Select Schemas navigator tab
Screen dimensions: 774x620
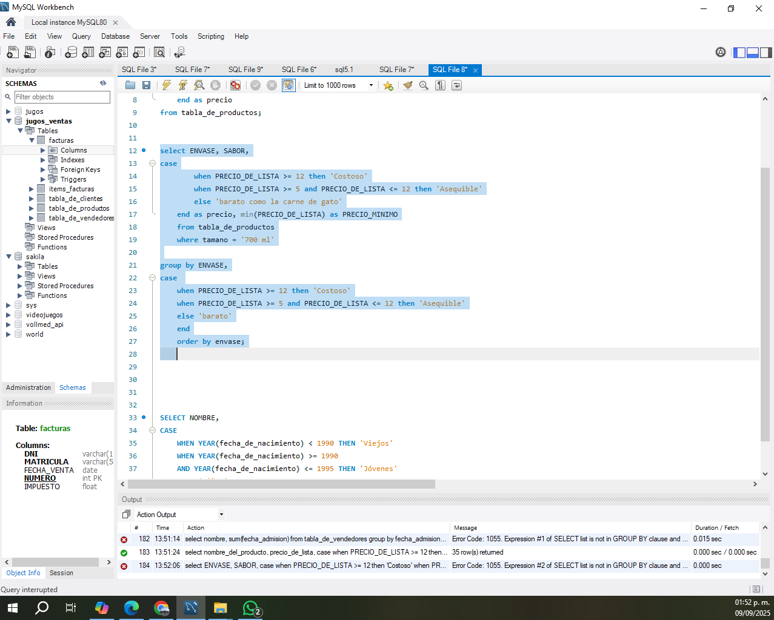click(73, 387)
